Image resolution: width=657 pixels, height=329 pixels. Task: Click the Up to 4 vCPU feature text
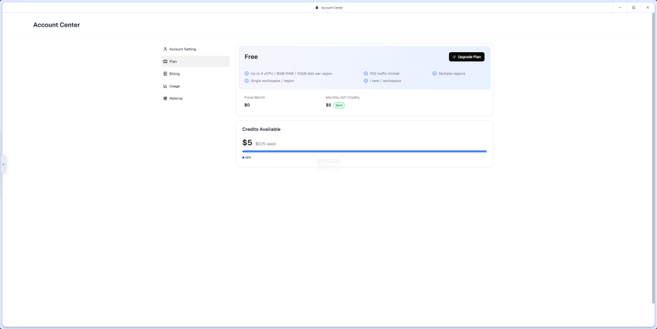coord(291,73)
